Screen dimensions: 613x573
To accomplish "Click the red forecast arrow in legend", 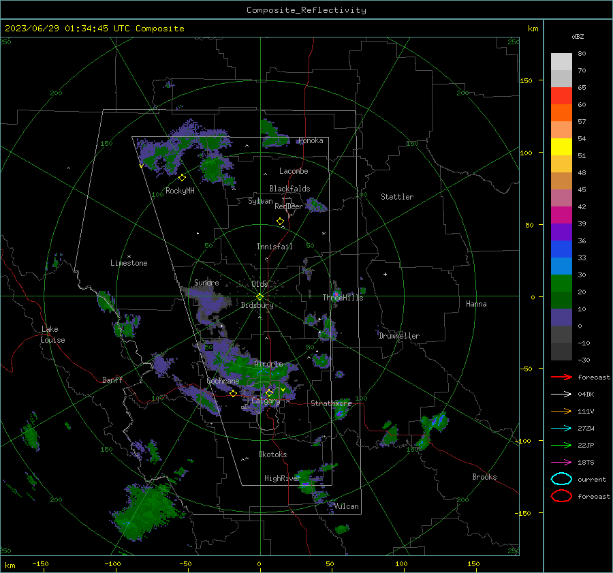I will 561,377.
